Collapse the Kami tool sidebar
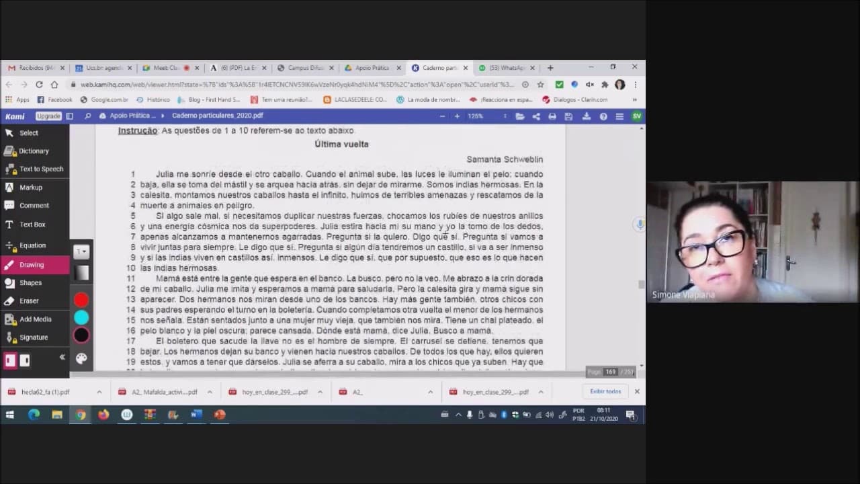This screenshot has height=484, width=860. point(62,358)
